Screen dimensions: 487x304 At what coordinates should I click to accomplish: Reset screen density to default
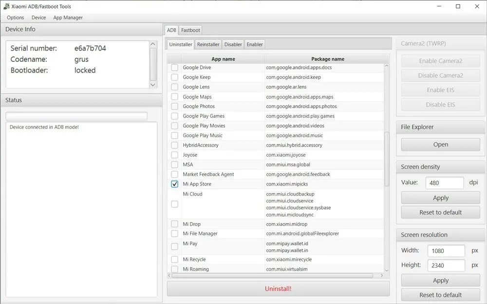point(440,213)
